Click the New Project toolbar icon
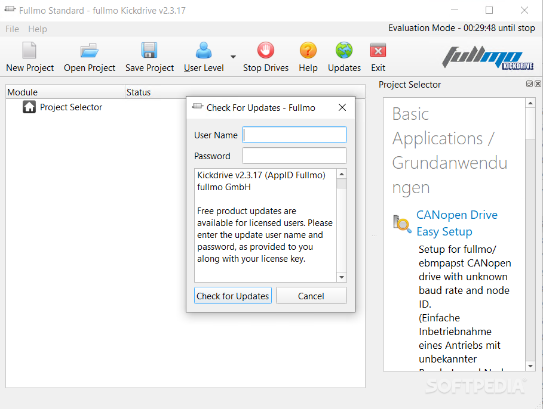The height and width of the screenshot is (409, 543). [29, 50]
